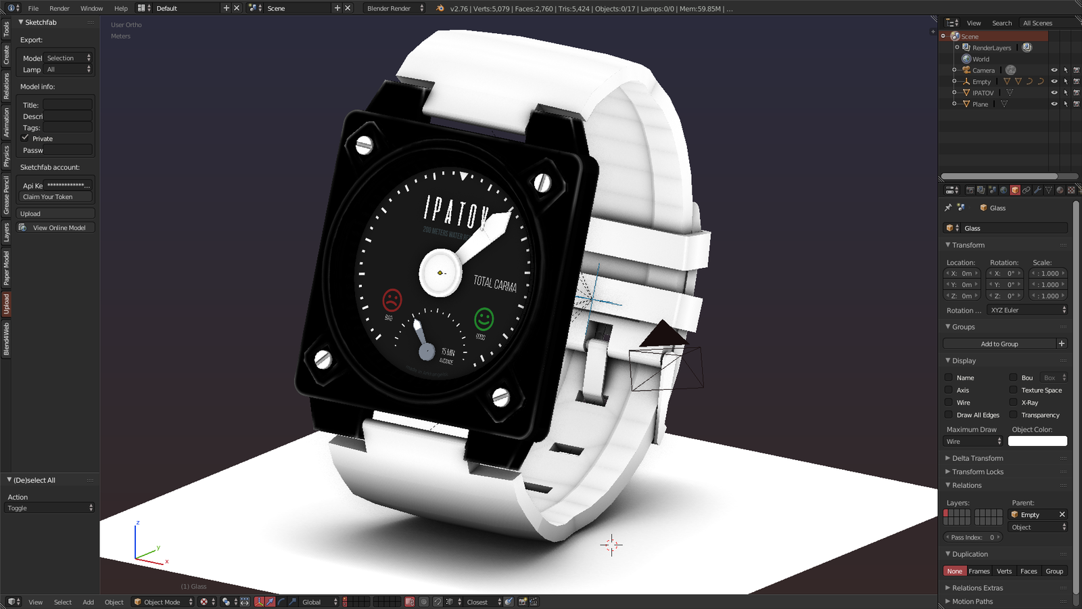This screenshot has width=1082, height=609.
Task: Open the Scene properties tab
Action: (x=992, y=190)
